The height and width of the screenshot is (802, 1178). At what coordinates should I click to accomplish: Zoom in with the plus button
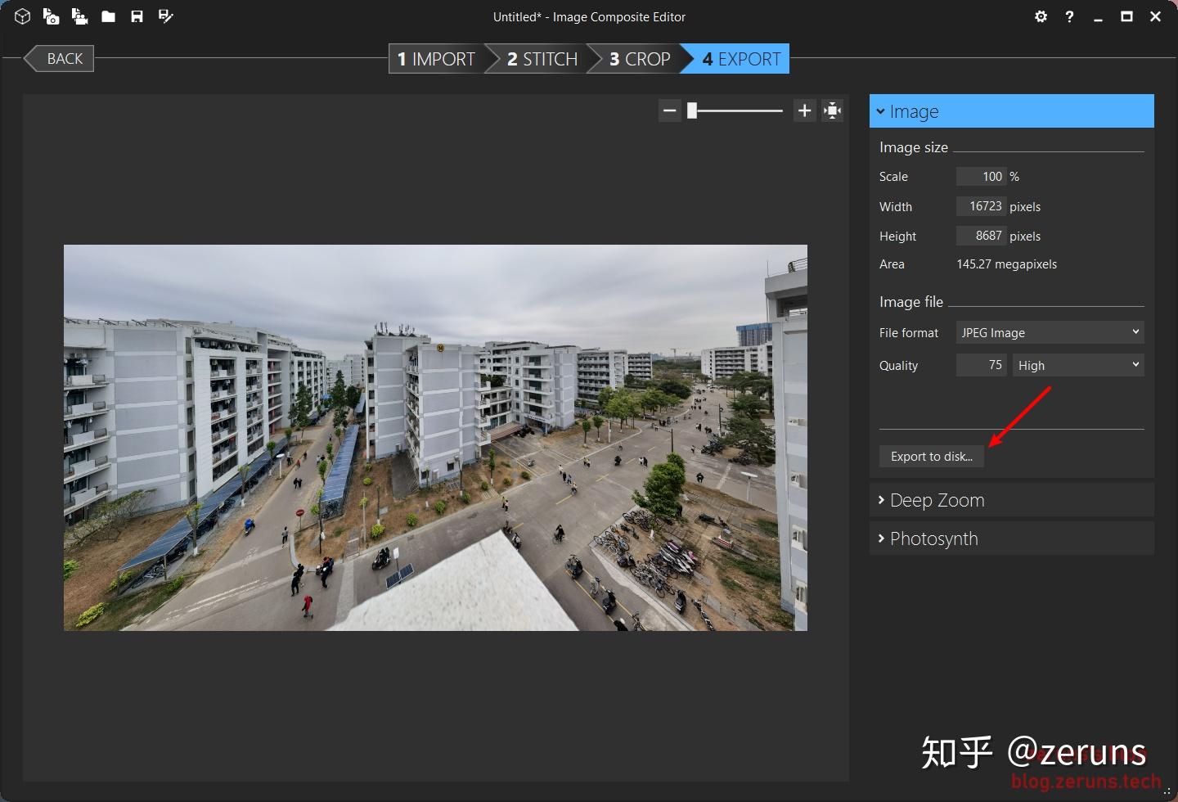click(803, 110)
